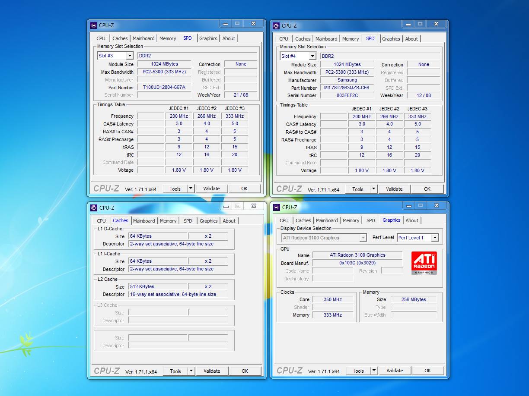Open the Perf Level 1 dropdown
The width and height of the screenshot is (529, 396).
pos(435,238)
